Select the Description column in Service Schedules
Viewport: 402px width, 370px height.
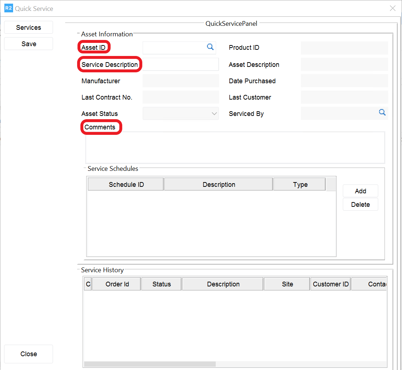(x=218, y=184)
